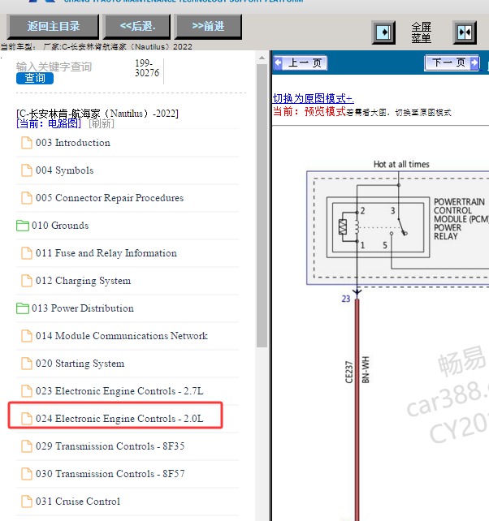Image resolution: width=489 pixels, height=521 pixels.
Task: Click the collapse-panels icon right of 全屏菜单
Action: tap(465, 32)
